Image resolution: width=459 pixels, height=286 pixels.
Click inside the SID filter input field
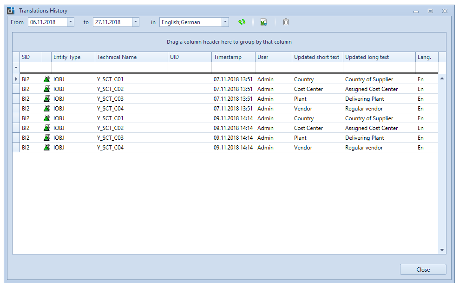tap(30, 68)
